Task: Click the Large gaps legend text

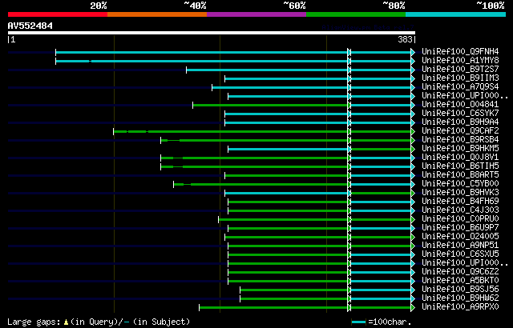Action: click(x=99, y=322)
